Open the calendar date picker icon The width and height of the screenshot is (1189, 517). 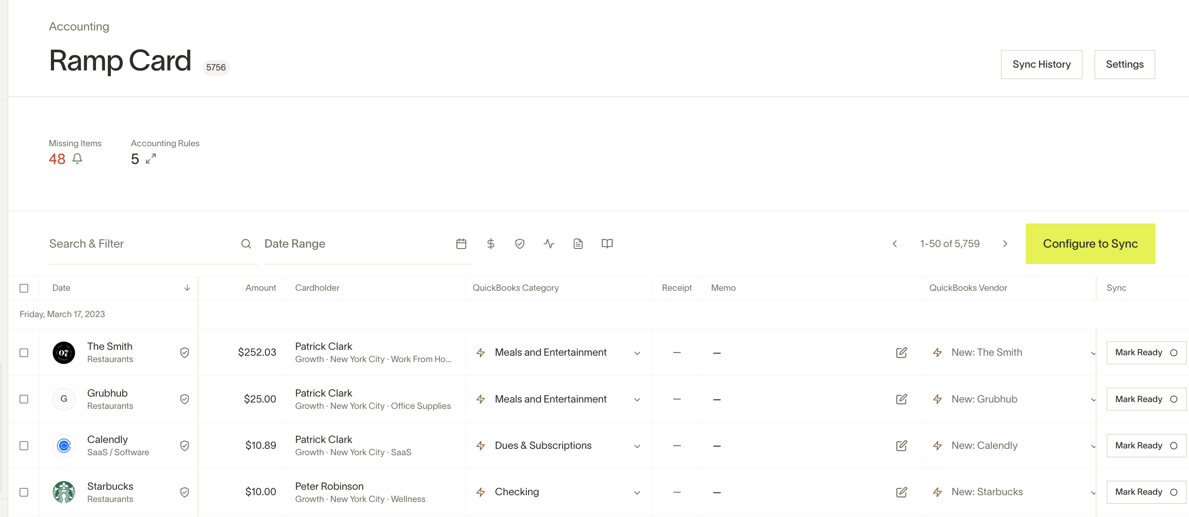[461, 244]
